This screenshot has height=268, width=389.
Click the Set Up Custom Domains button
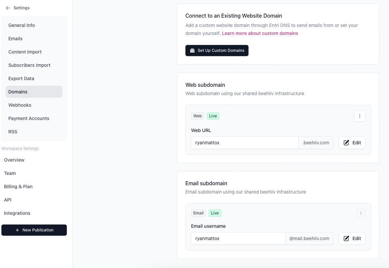(217, 51)
